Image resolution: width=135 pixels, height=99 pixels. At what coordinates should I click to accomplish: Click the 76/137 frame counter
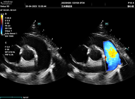tap(26, 97)
